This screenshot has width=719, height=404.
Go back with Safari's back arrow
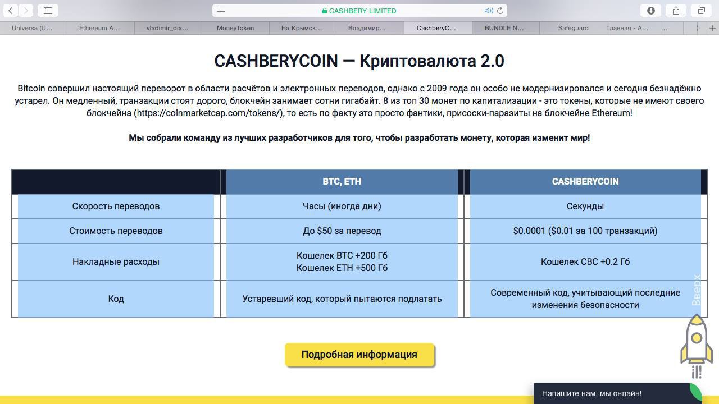pyautogui.click(x=11, y=10)
